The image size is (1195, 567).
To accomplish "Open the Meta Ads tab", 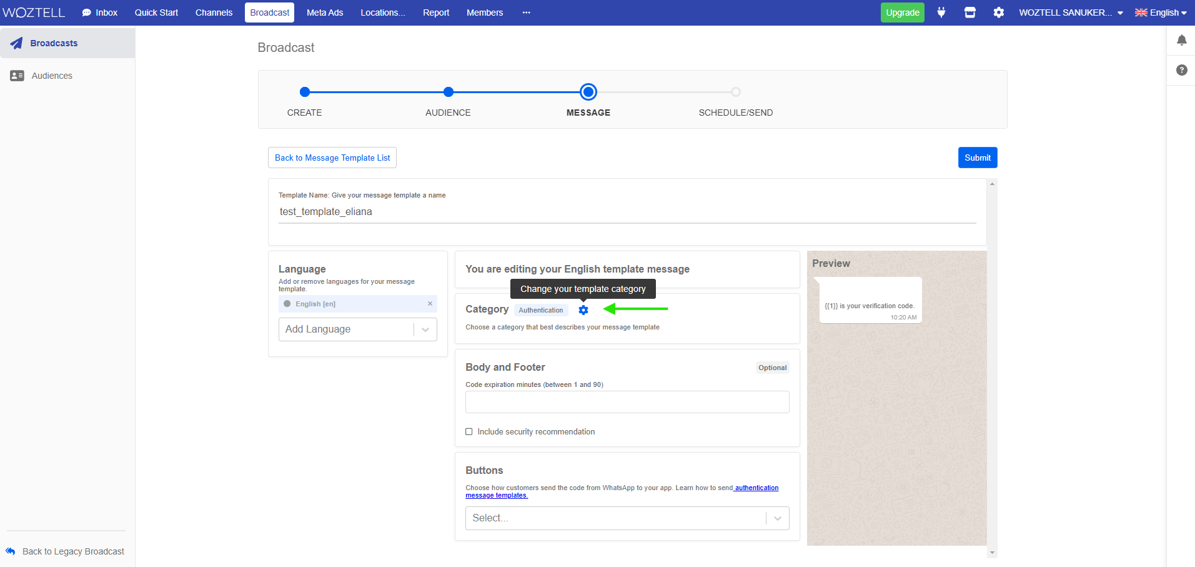I will click(325, 13).
